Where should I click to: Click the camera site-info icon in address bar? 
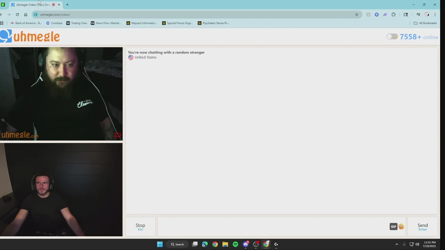coord(35,15)
